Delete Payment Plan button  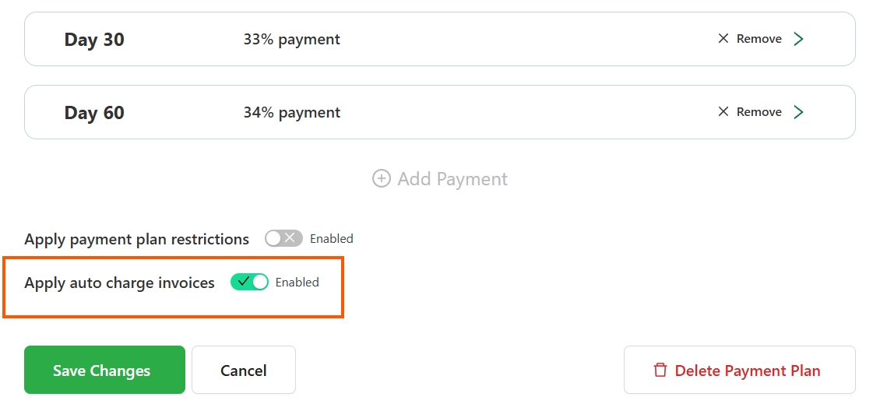click(739, 370)
